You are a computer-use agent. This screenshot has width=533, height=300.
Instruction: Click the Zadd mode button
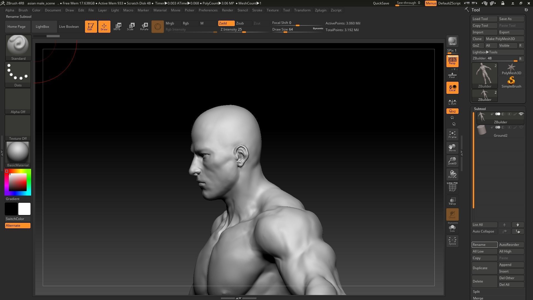226,23
